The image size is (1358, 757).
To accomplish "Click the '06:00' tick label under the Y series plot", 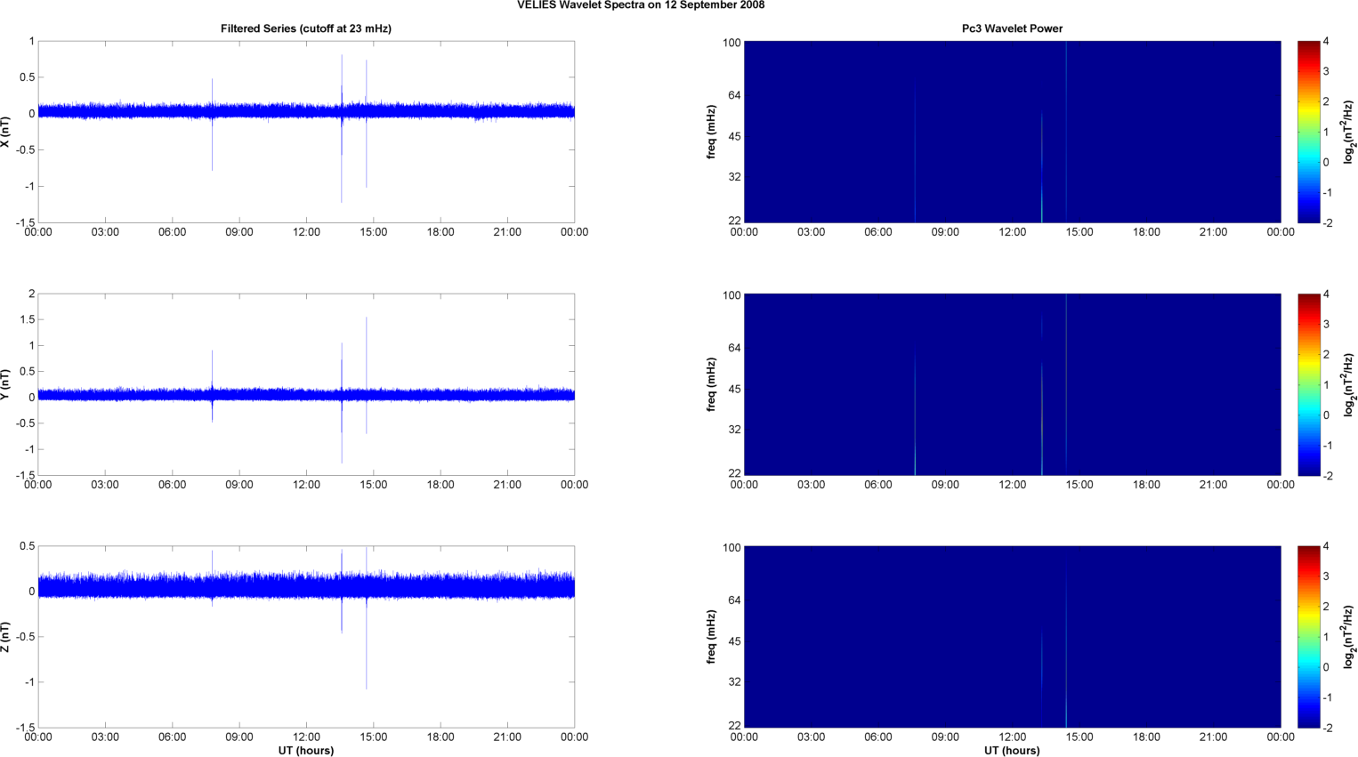I will coord(172,485).
